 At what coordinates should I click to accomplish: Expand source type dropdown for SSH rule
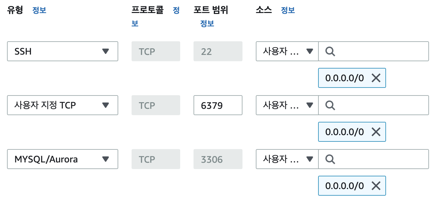[287, 51]
